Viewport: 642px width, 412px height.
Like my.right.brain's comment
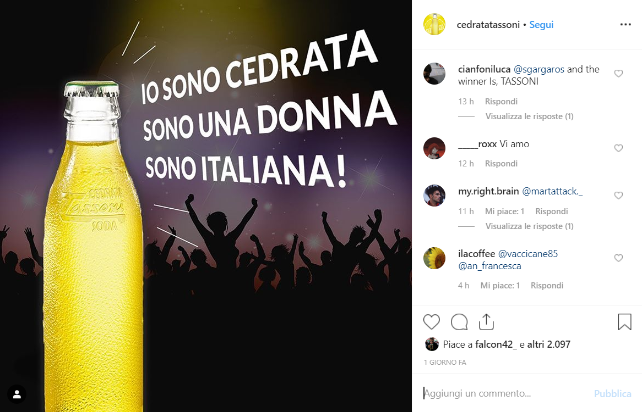point(618,196)
